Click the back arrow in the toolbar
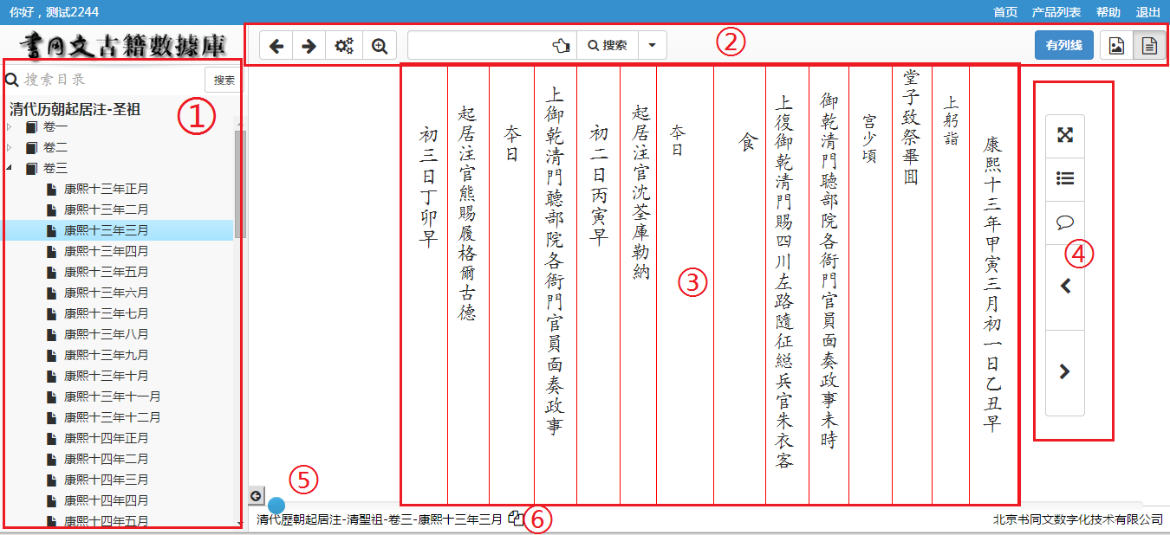This screenshot has width=1170, height=535. 276,46
